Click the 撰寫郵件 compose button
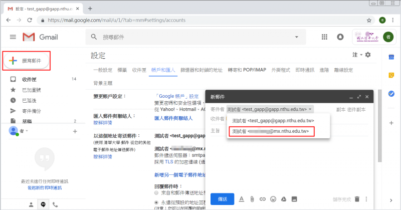 [x=27, y=61]
